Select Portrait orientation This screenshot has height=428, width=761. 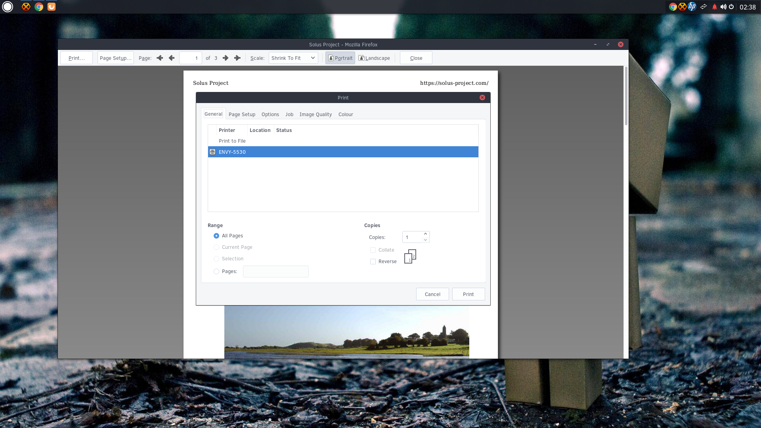340,58
